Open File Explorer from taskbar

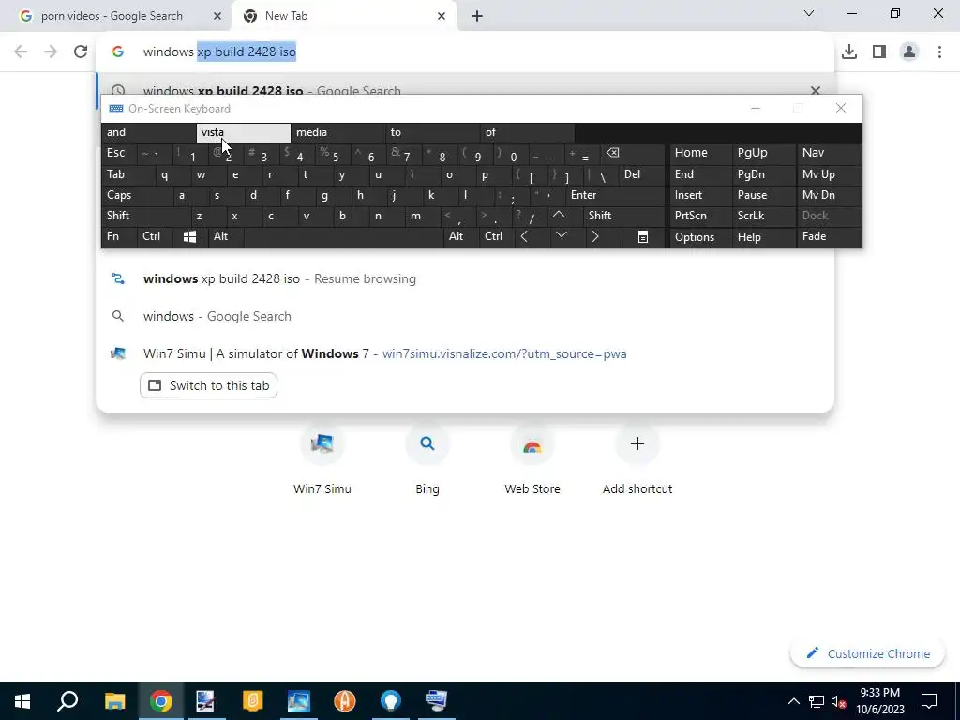pos(114,701)
